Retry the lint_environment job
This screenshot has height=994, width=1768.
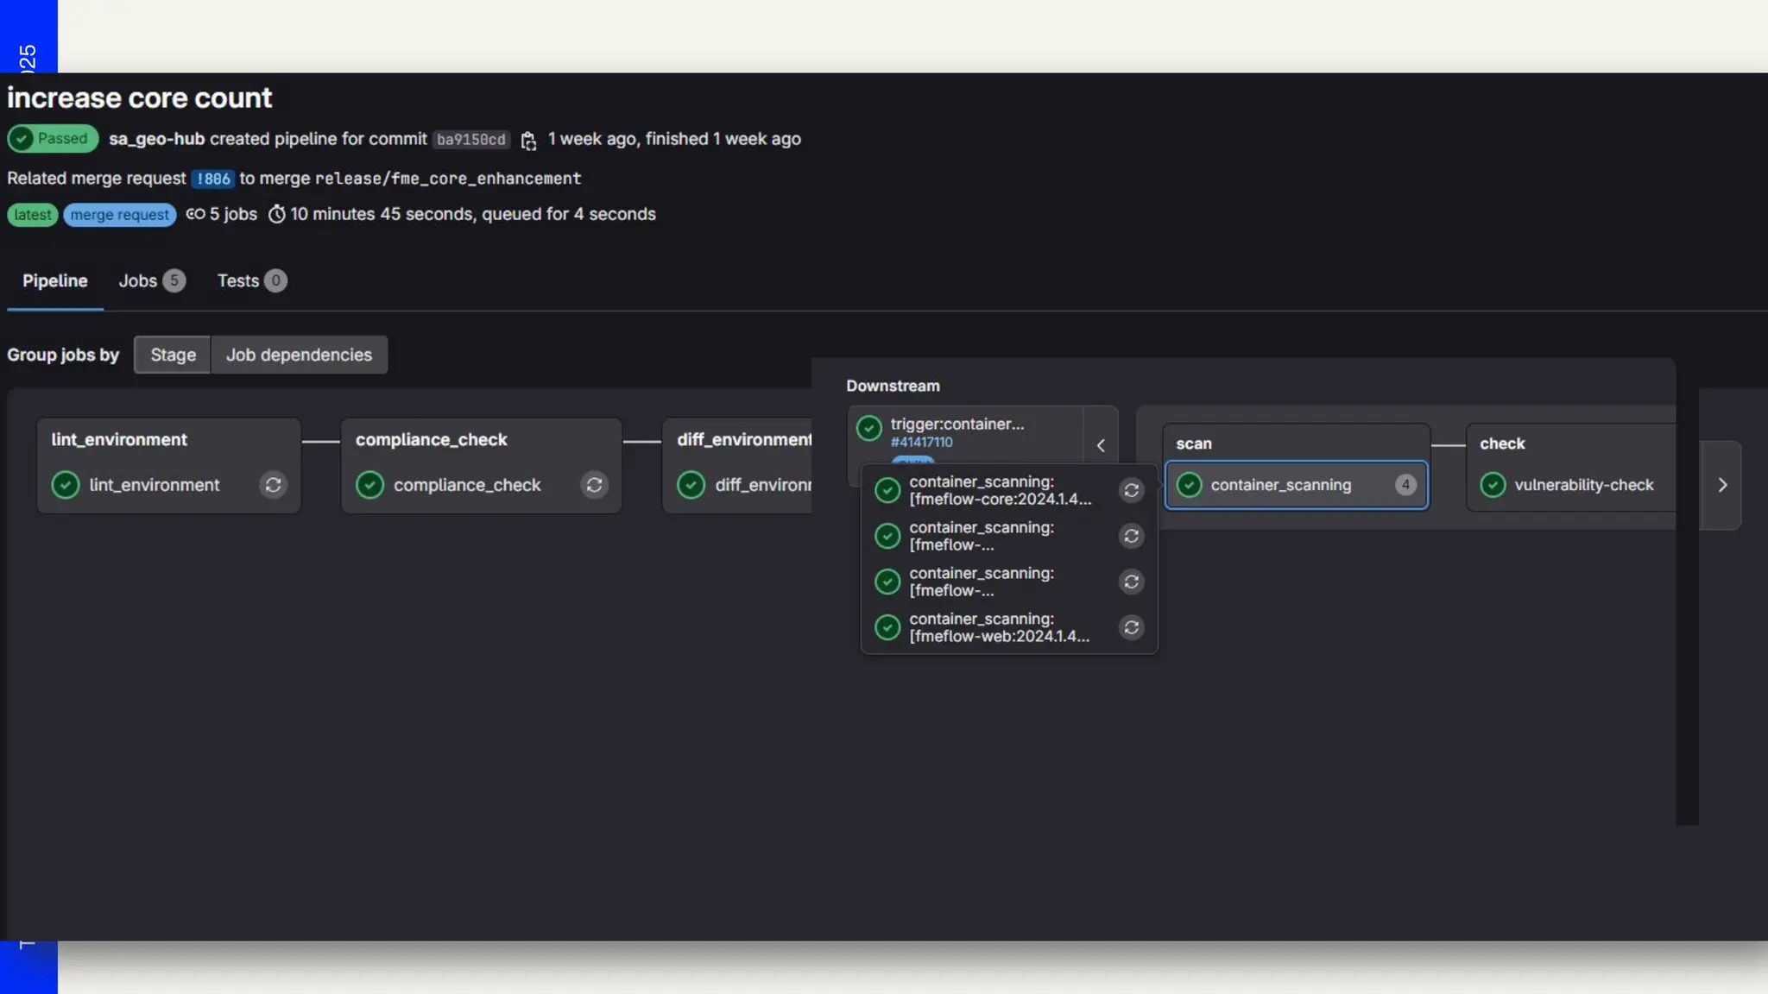click(x=273, y=485)
